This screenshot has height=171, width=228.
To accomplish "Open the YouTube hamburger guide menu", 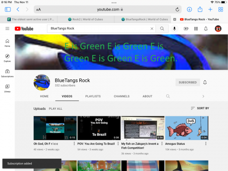I will 7,28.
